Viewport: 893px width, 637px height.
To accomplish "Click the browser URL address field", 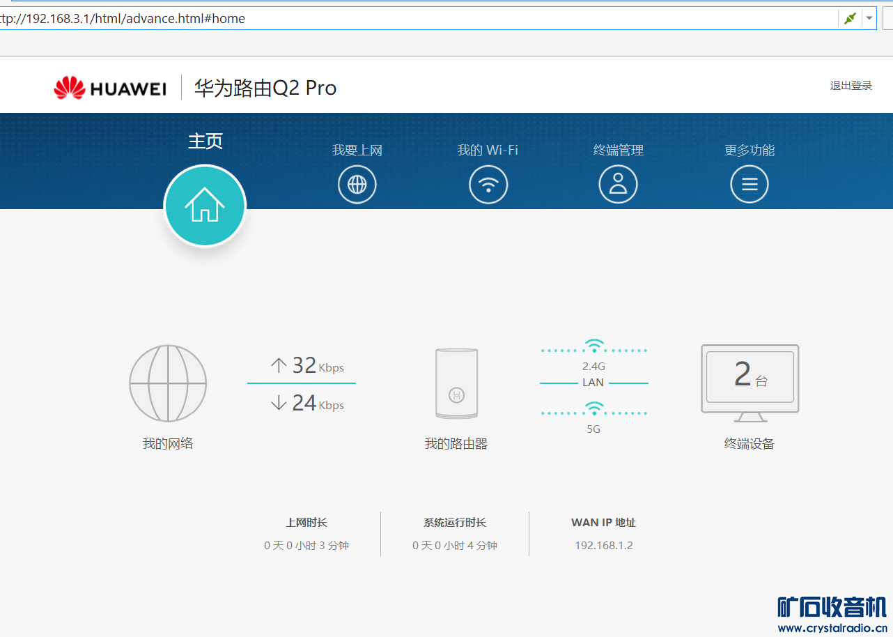I will coord(418,19).
